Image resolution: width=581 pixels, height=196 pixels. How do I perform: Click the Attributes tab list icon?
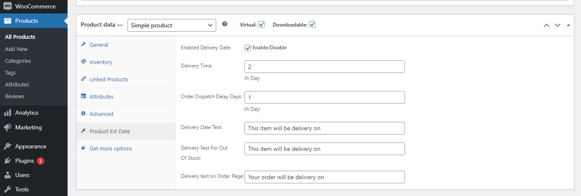[x=83, y=97]
